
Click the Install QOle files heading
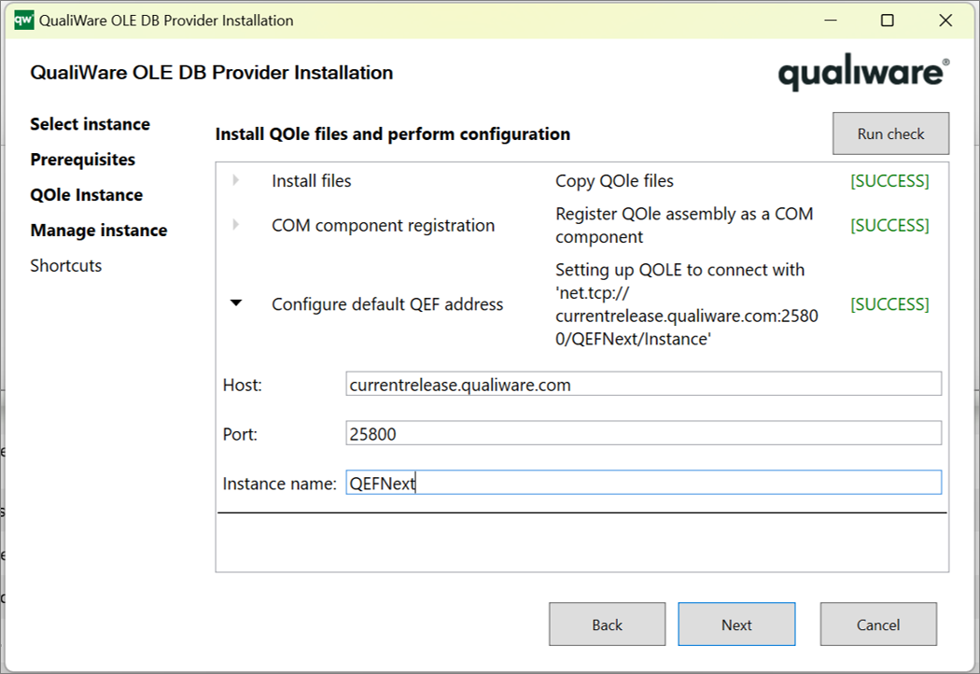point(393,133)
